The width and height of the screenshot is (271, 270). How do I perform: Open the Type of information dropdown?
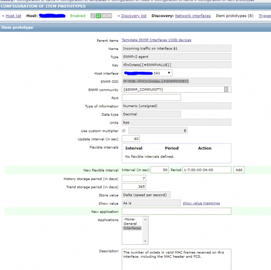176,106
